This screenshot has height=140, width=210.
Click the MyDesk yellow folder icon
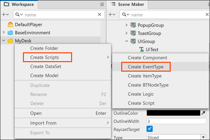coord(10,41)
